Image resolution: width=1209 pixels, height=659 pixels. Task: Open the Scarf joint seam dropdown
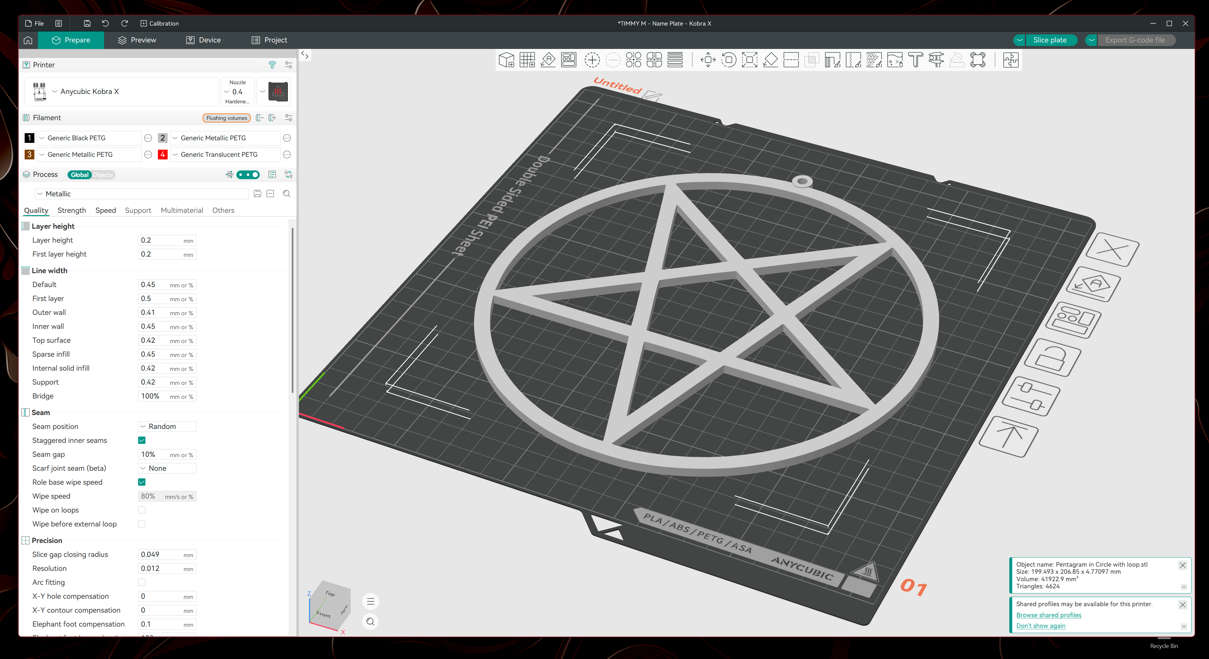[x=167, y=468]
